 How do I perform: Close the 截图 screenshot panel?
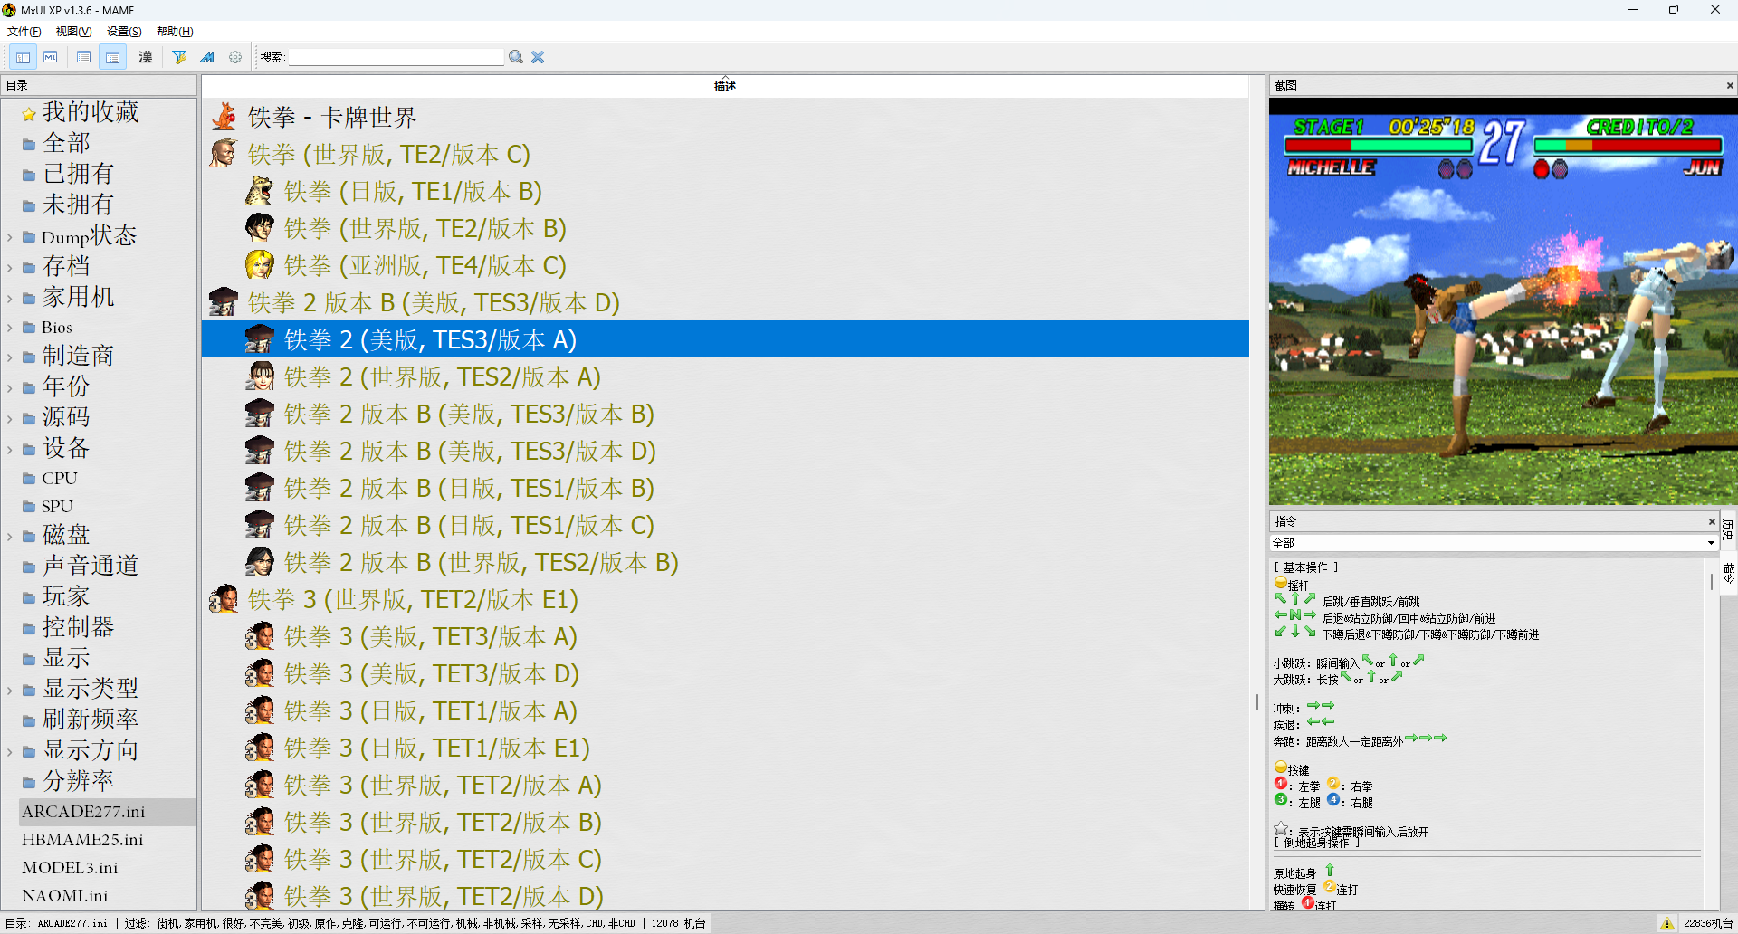point(1730,86)
